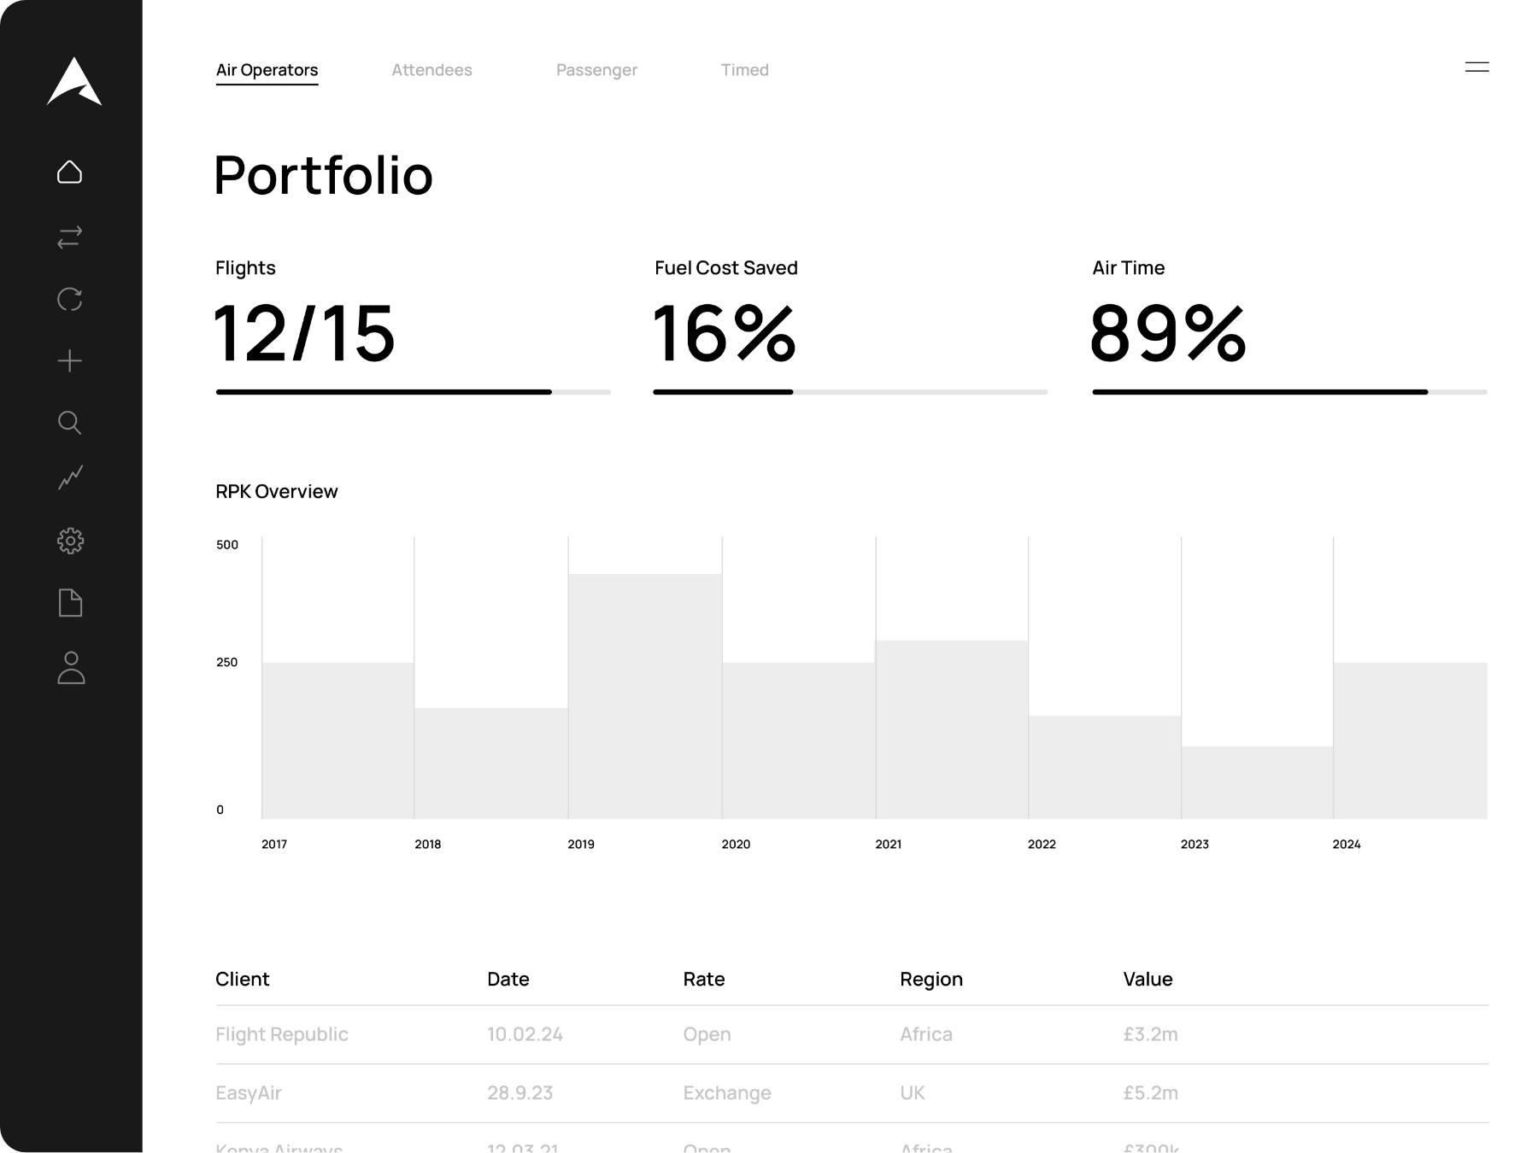This screenshot has height=1153, width=1538.
Task: Select the Passenger tab
Action: pos(596,70)
